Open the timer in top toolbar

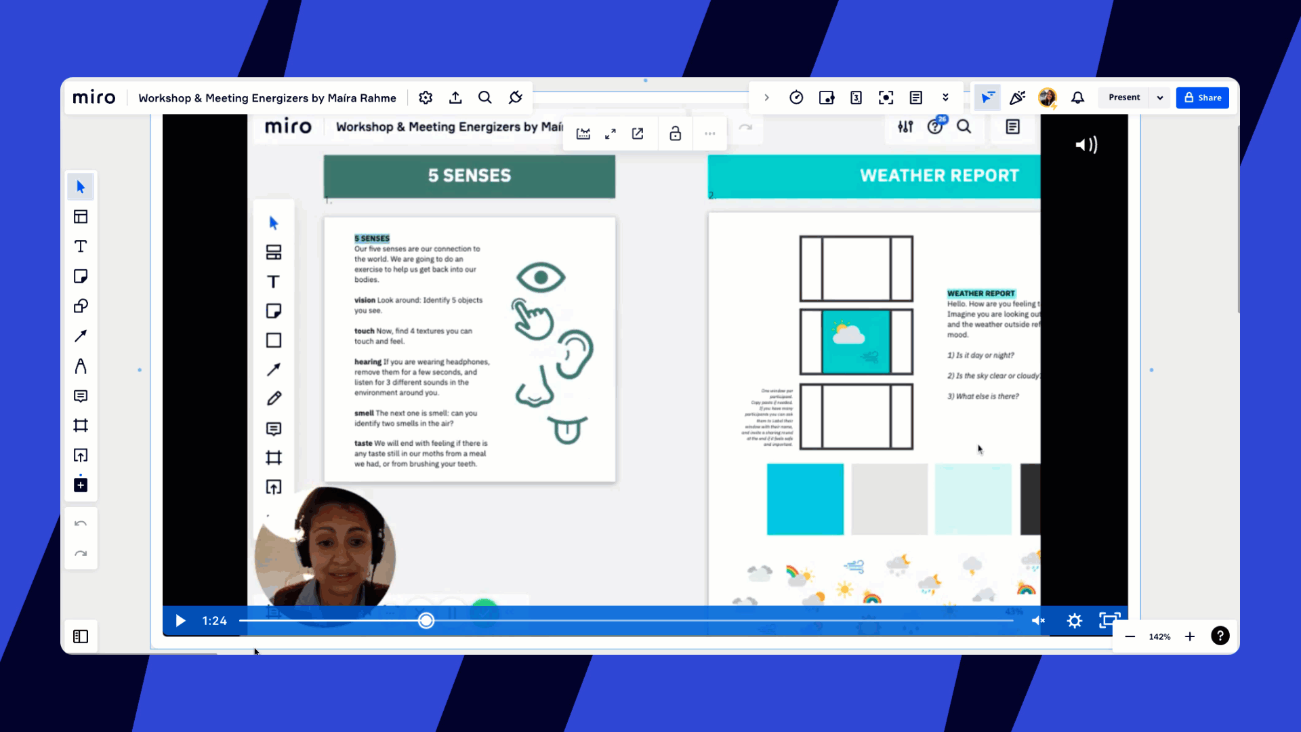pyautogui.click(x=796, y=98)
